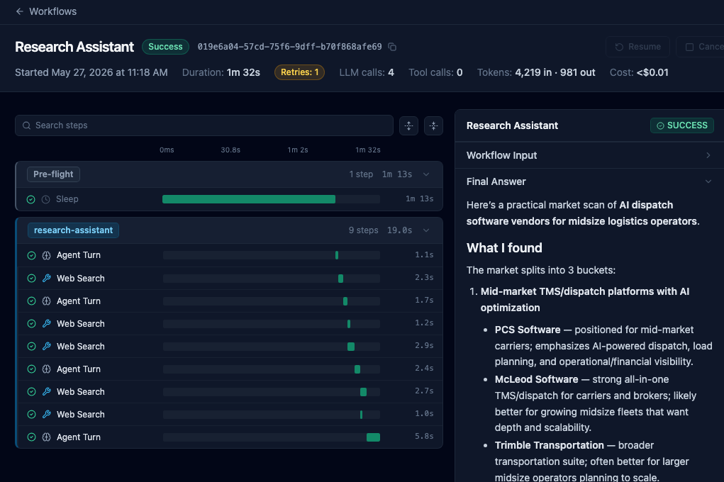This screenshot has width=724, height=482.
Task: Select the Agent Turn step lasting 5.8s
Action: (x=230, y=437)
